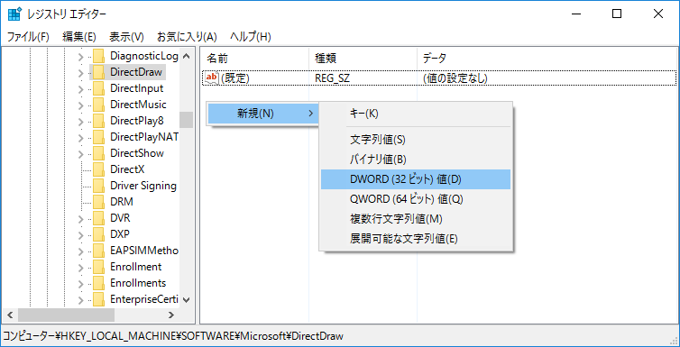Click the DiagnosticLog folder icon
The image size is (680, 347).
click(x=99, y=56)
